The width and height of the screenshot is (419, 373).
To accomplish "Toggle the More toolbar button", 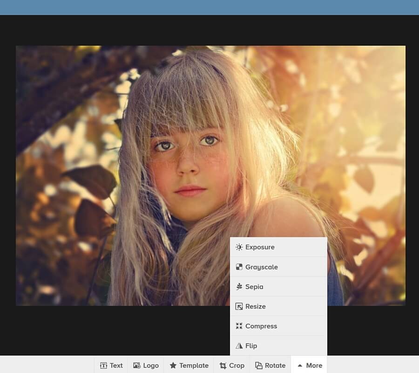I will tap(309, 366).
